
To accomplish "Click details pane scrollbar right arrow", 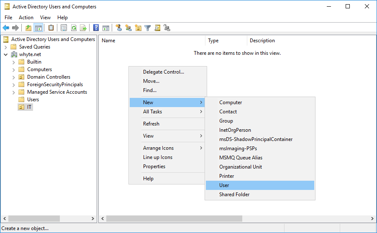I will point(372,219).
